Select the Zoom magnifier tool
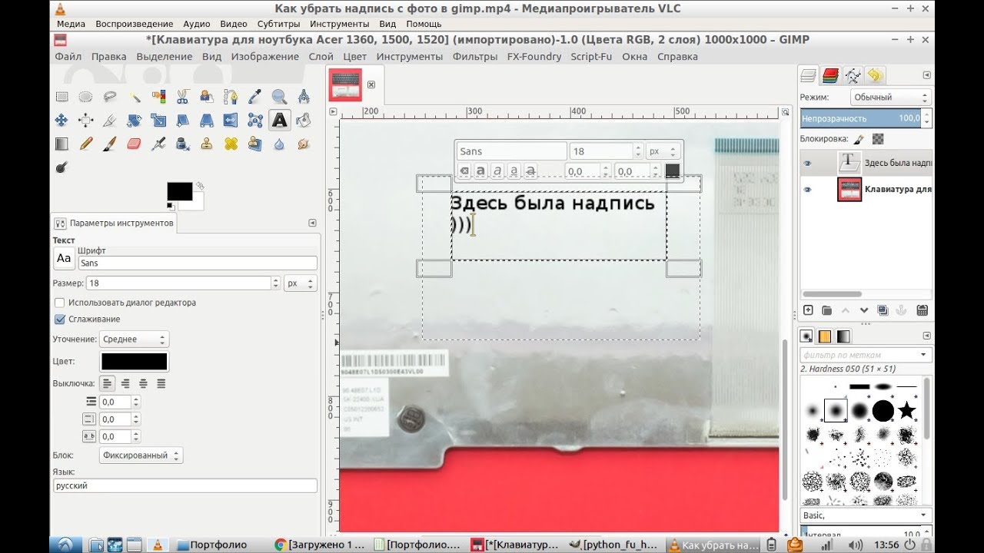Image resolution: width=984 pixels, height=553 pixels. 279,97
